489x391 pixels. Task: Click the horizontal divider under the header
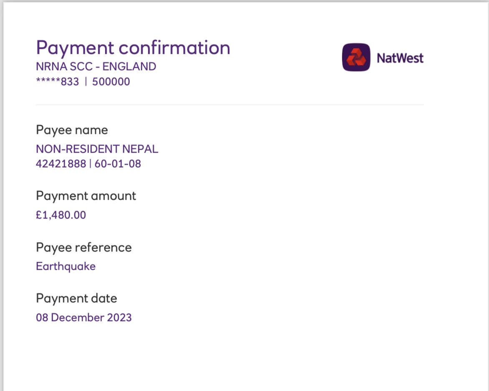pyautogui.click(x=230, y=105)
